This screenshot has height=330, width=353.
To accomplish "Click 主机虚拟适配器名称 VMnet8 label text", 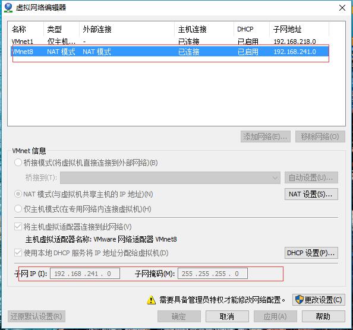I will pyautogui.click(x=101, y=239).
